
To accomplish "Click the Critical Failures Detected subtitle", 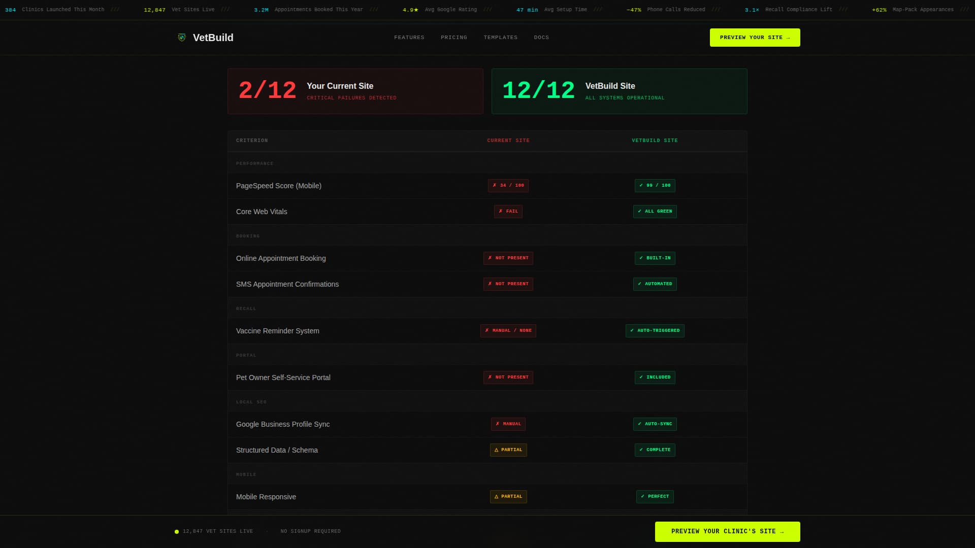I will [x=351, y=98].
